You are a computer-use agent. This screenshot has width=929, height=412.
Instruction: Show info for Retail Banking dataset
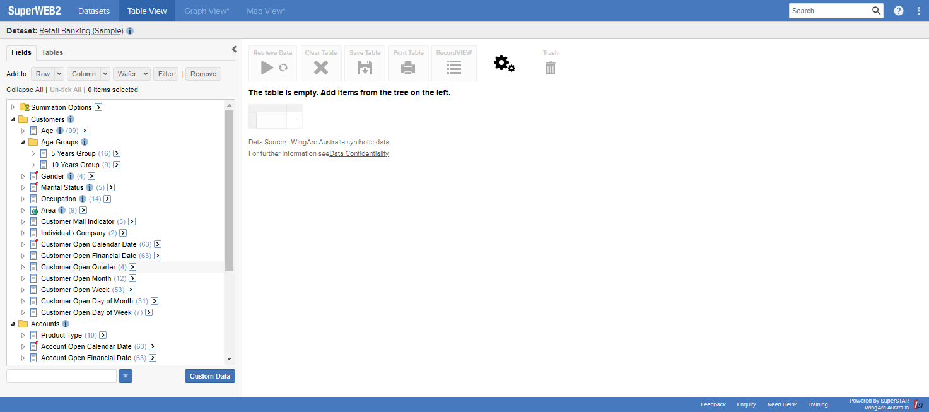tap(130, 31)
